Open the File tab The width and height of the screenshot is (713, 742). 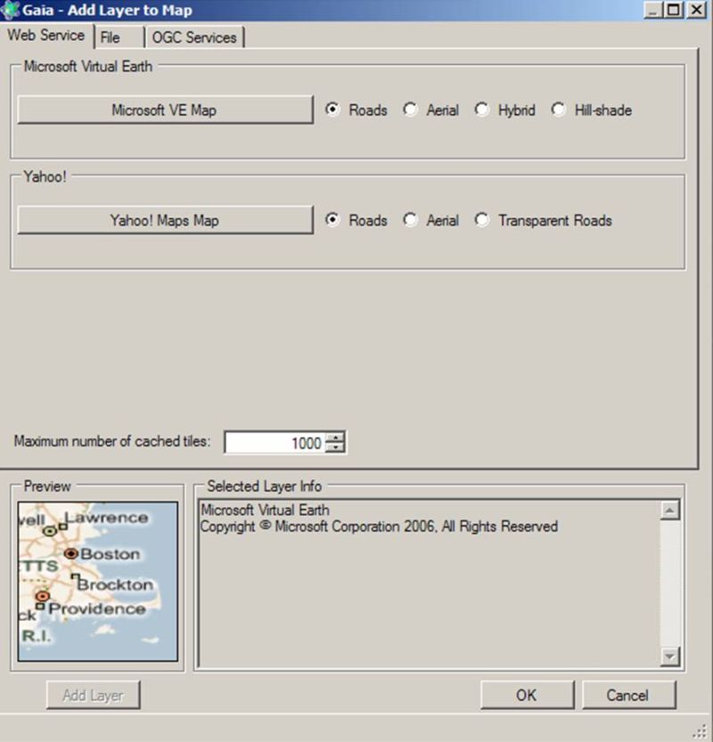pyautogui.click(x=119, y=37)
